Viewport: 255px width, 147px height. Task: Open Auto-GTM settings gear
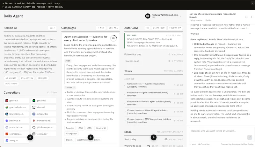(x=148, y=28)
